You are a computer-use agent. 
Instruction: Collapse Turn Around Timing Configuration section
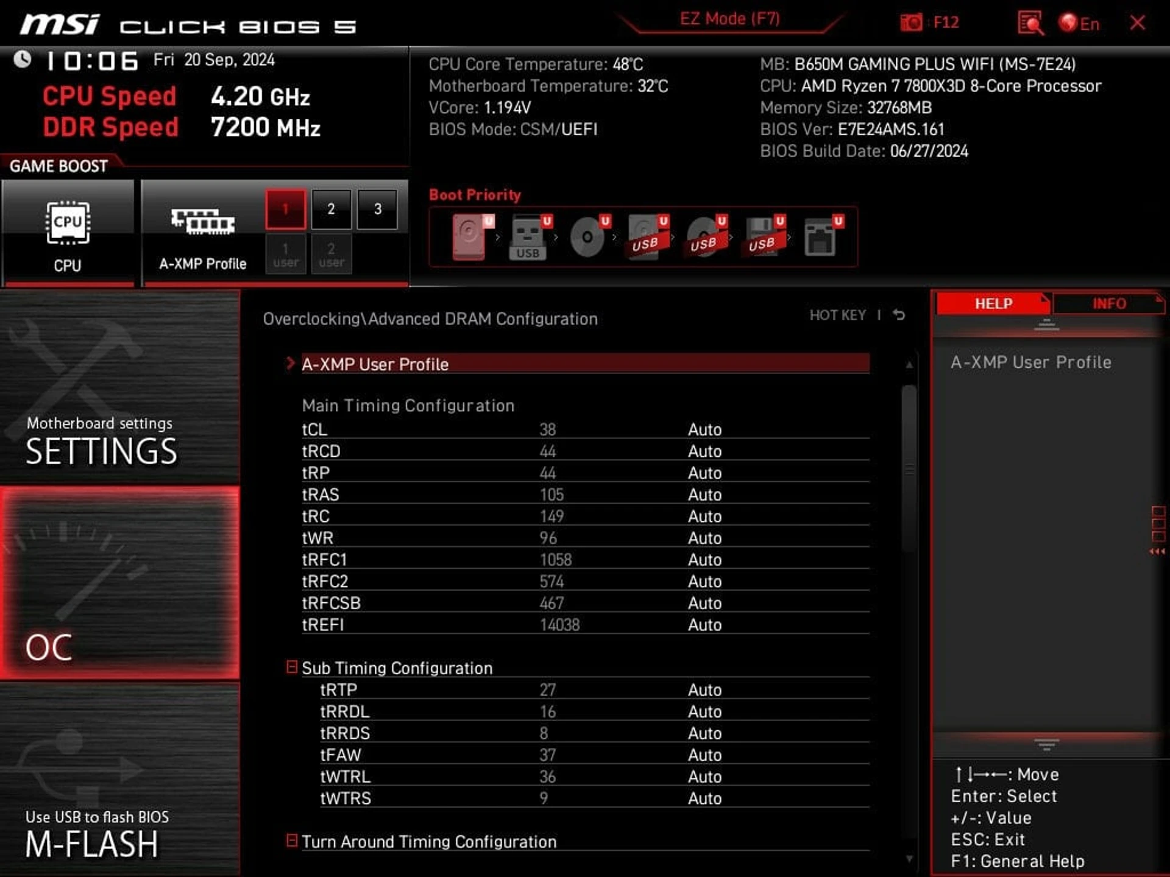pos(292,840)
